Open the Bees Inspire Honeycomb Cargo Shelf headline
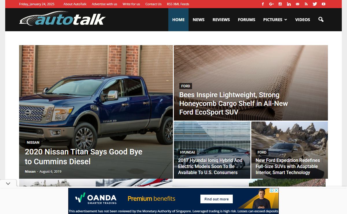The width and height of the screenshot is (347, 214). (x=234, y=104)
